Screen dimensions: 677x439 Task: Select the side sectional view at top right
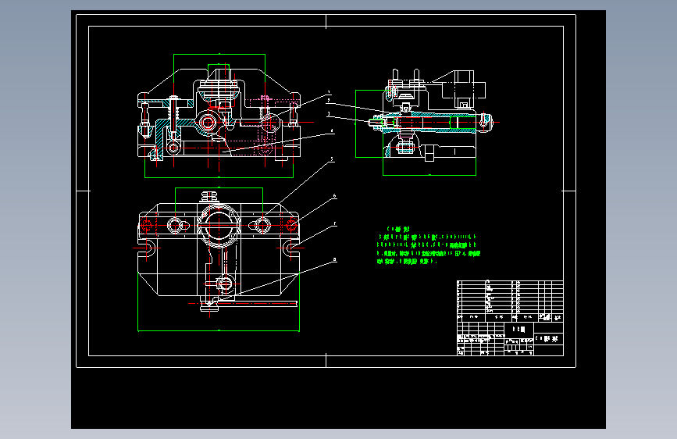[x=427, y=122]
